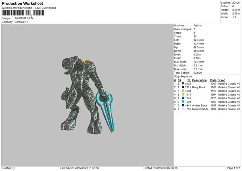The width and height of the screenshot is (242, 171).
Task: Click the Width value '2.55 in'
Action: point(236,14)
